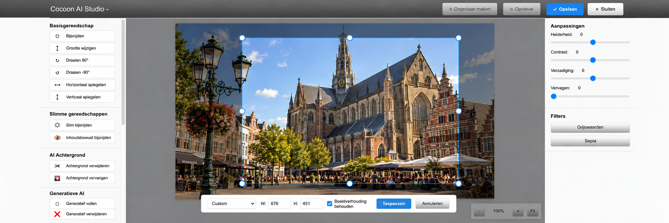
Task: Click the W width input field
Action: 279,204
